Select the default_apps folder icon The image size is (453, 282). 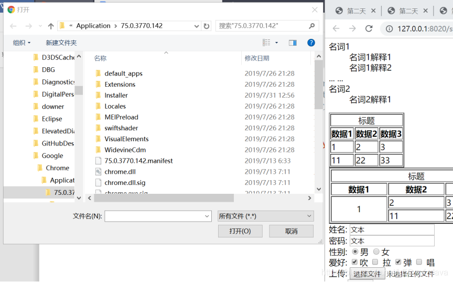click(x=98, y=73)
